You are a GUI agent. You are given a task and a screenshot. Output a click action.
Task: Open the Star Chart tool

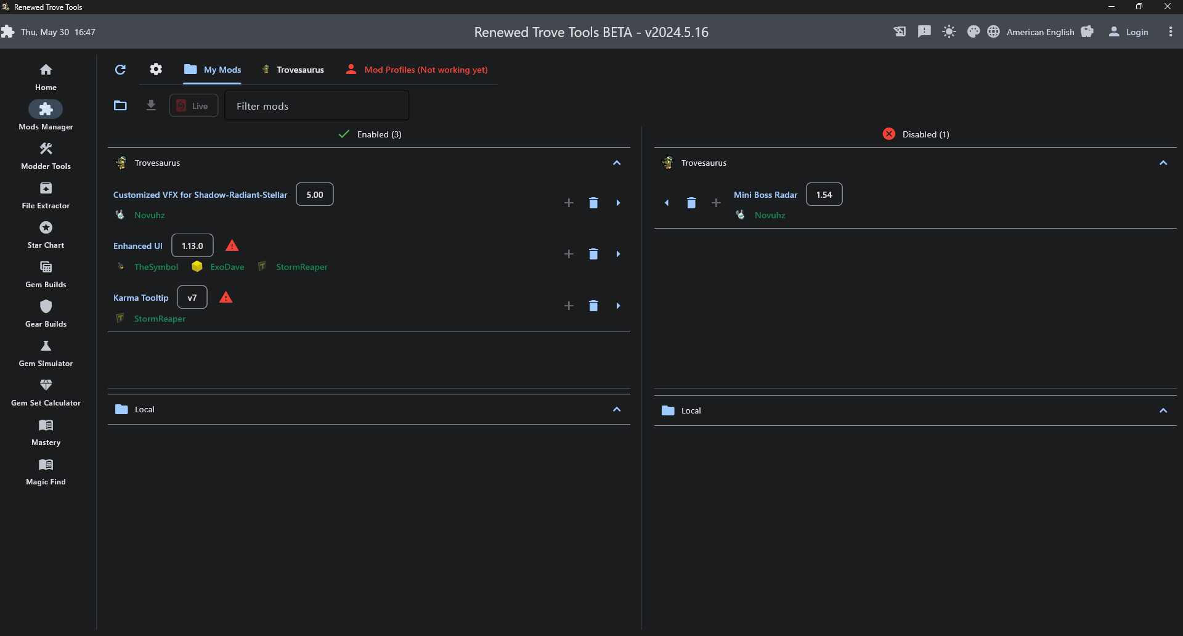click(x=46, y=234)
